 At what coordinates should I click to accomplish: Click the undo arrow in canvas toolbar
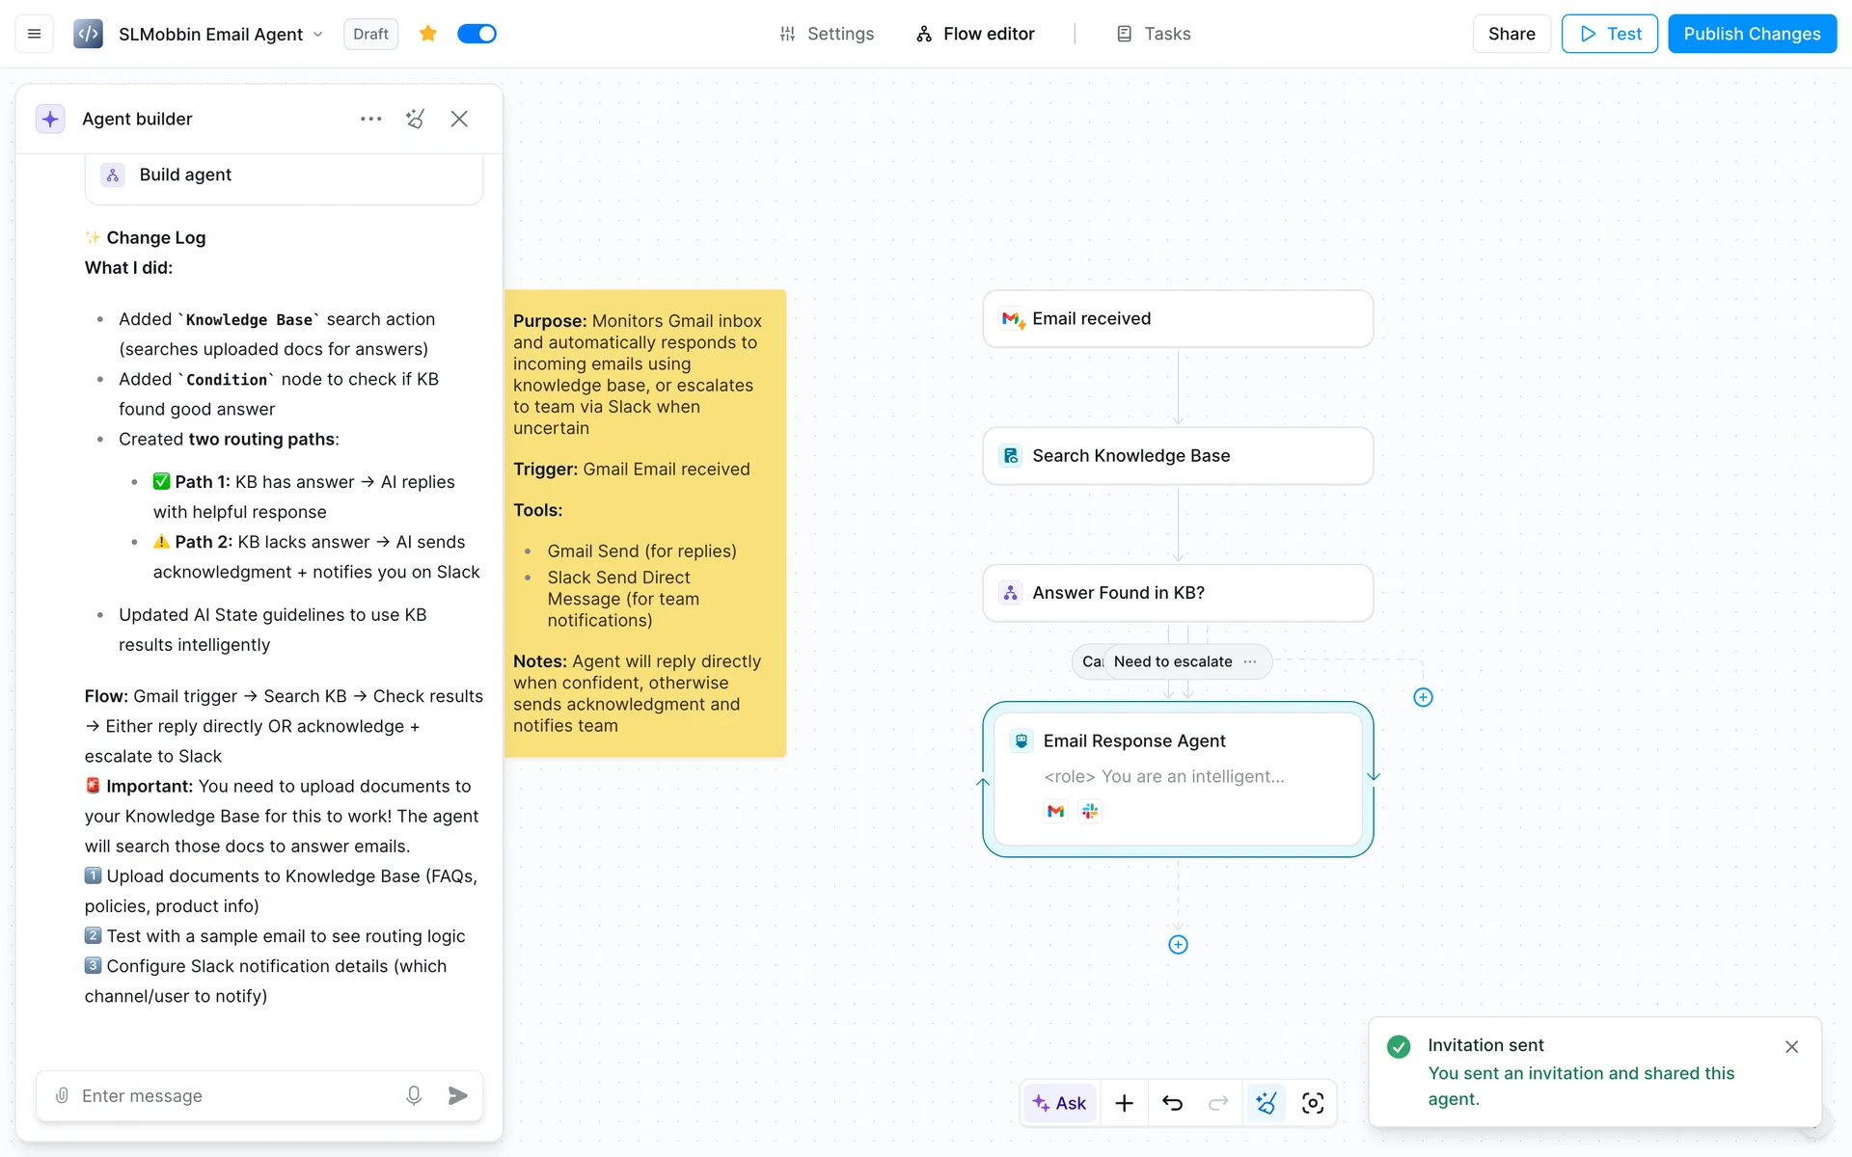coord(1172,1103)
